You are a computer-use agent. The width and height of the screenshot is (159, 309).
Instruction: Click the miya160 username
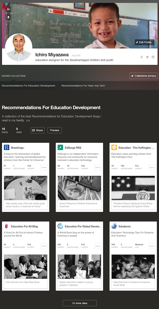(x=76, y=55)
